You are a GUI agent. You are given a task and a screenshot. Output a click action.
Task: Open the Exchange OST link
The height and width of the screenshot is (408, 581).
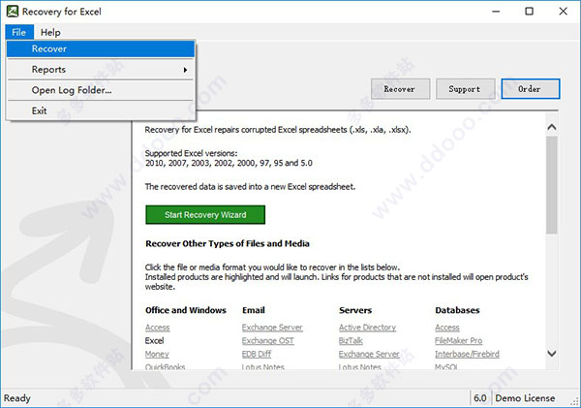pos(268,340)
